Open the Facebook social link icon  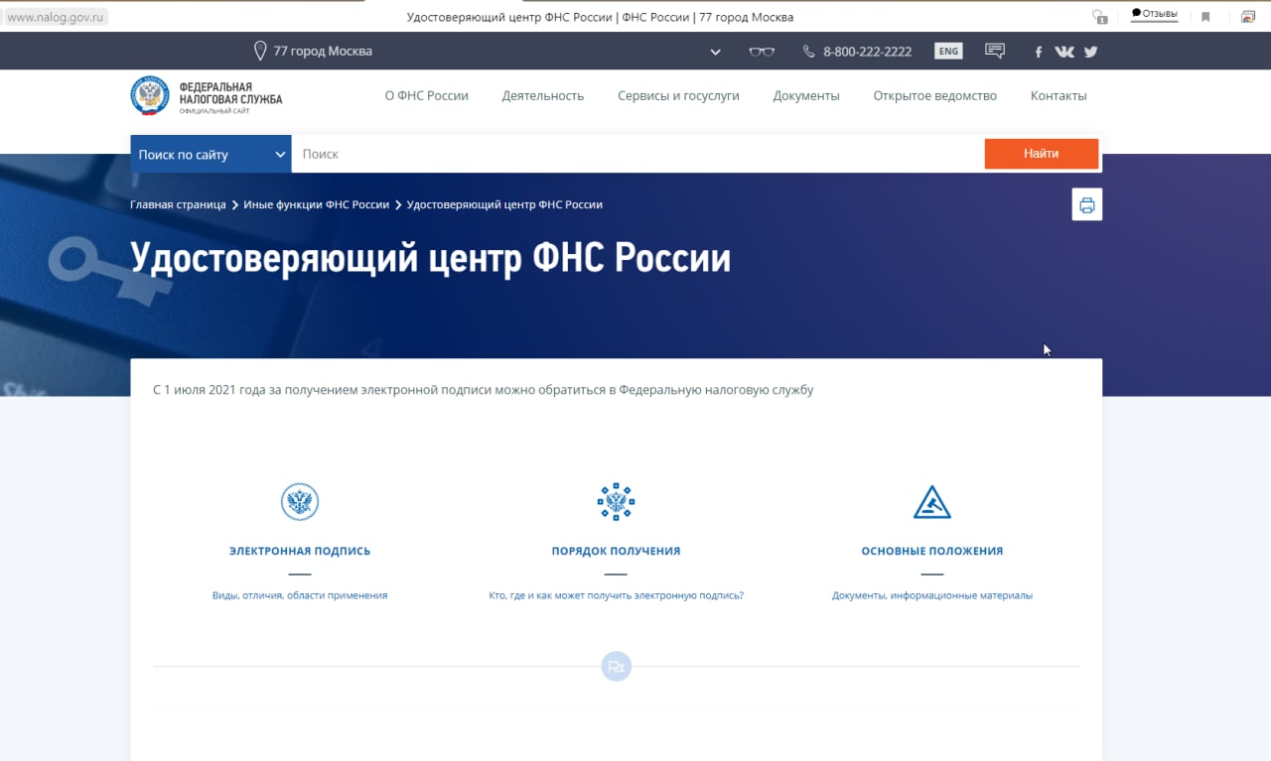(x=1039, y=52)
